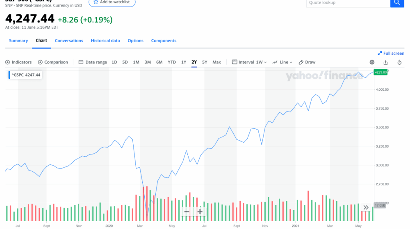Zoom out chart with minus icon
410x229 pixels.
pos(187,211)
